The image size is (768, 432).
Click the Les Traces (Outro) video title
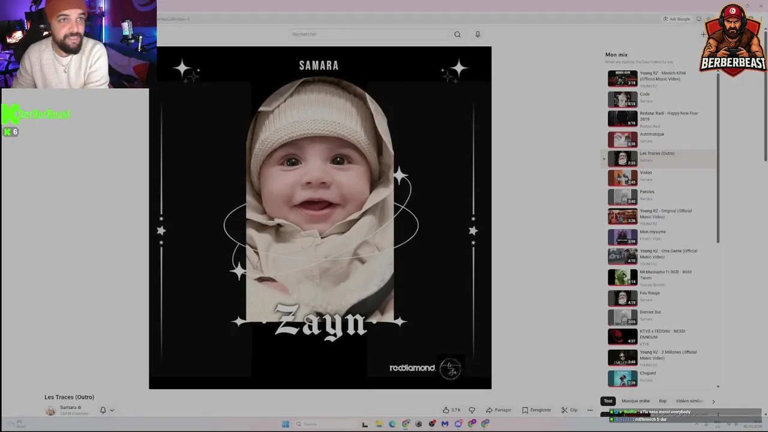[x=69, y=397]
